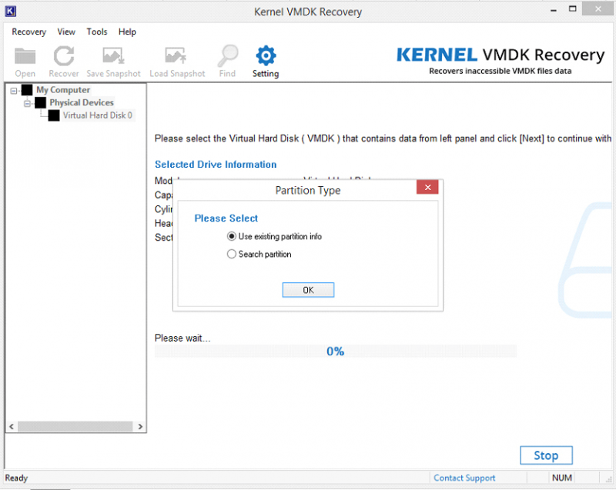The image size is (616, 490).
Task: Collapse the Physical Devices tree node
Action: 27,102
